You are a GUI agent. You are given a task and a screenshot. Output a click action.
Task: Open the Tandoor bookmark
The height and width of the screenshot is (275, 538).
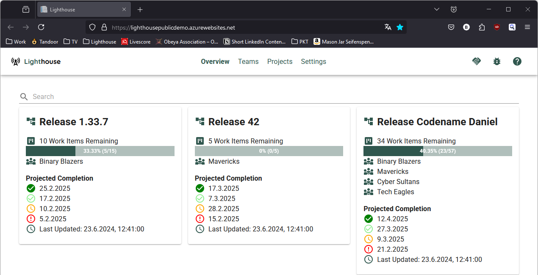tap(44, 41)
